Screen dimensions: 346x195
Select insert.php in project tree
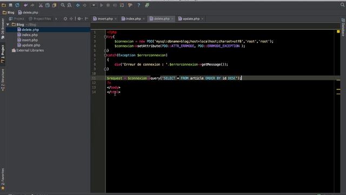28,40
